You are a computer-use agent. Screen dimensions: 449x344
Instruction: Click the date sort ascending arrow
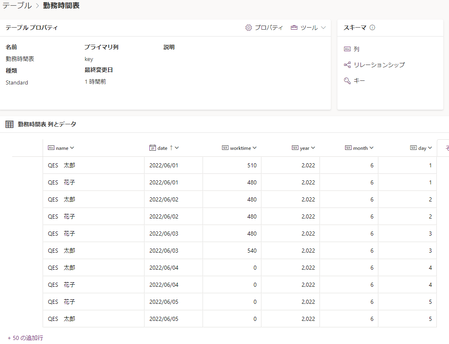click(x=171, y=148)
